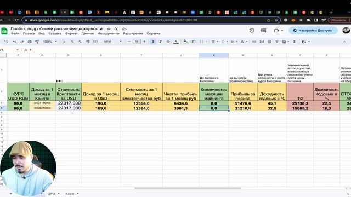The image size is (351, 197).
Task: Insert a chart from the toolbar
Action: tap(269, 42)
